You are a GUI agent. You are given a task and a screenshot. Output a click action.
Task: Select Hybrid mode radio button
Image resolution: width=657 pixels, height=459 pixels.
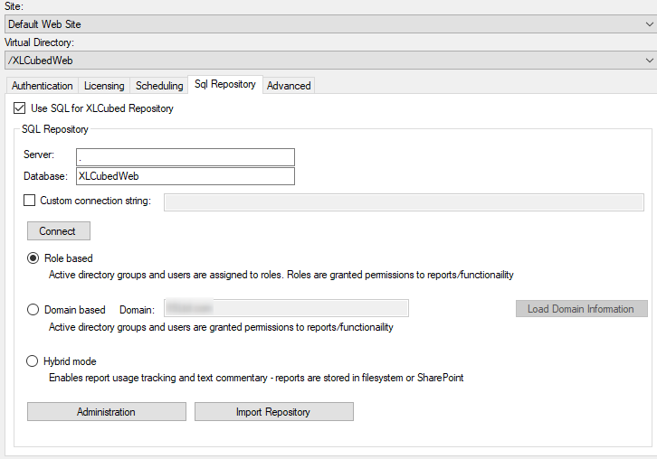pos(34,361)
